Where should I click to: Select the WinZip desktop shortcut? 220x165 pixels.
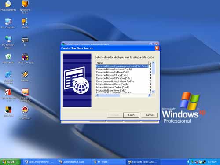click(x=25, y=23)
